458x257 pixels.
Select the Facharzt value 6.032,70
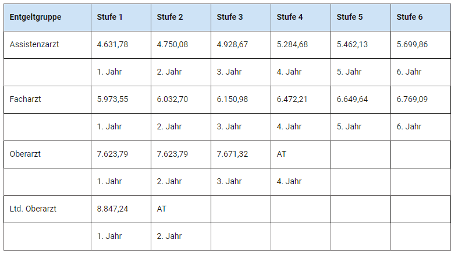172,99
